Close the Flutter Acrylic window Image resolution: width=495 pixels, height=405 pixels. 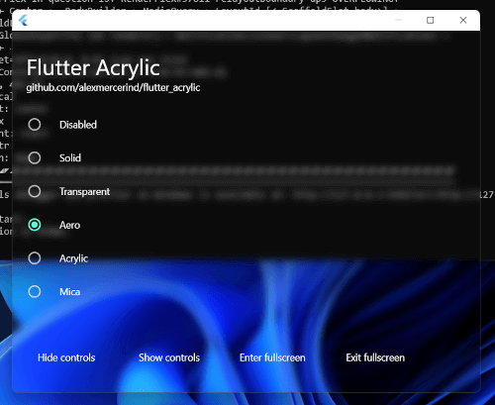pos(463,20)
